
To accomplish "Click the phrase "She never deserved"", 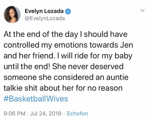I will [88, 67].
